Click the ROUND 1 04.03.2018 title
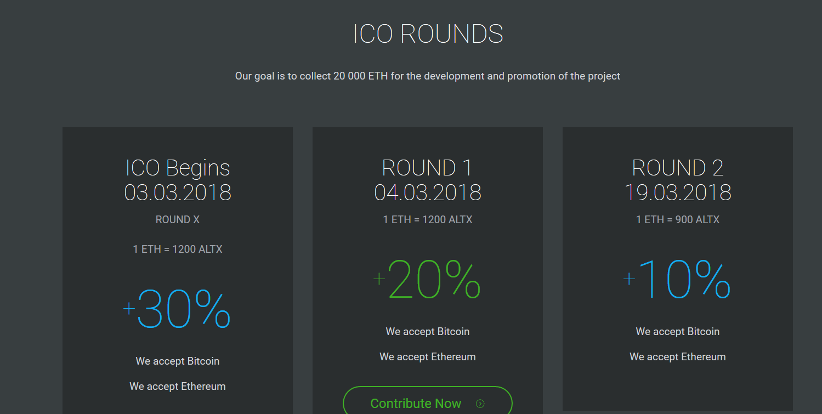The height and width of the screenshot is (414, 822). click(428, 180)
